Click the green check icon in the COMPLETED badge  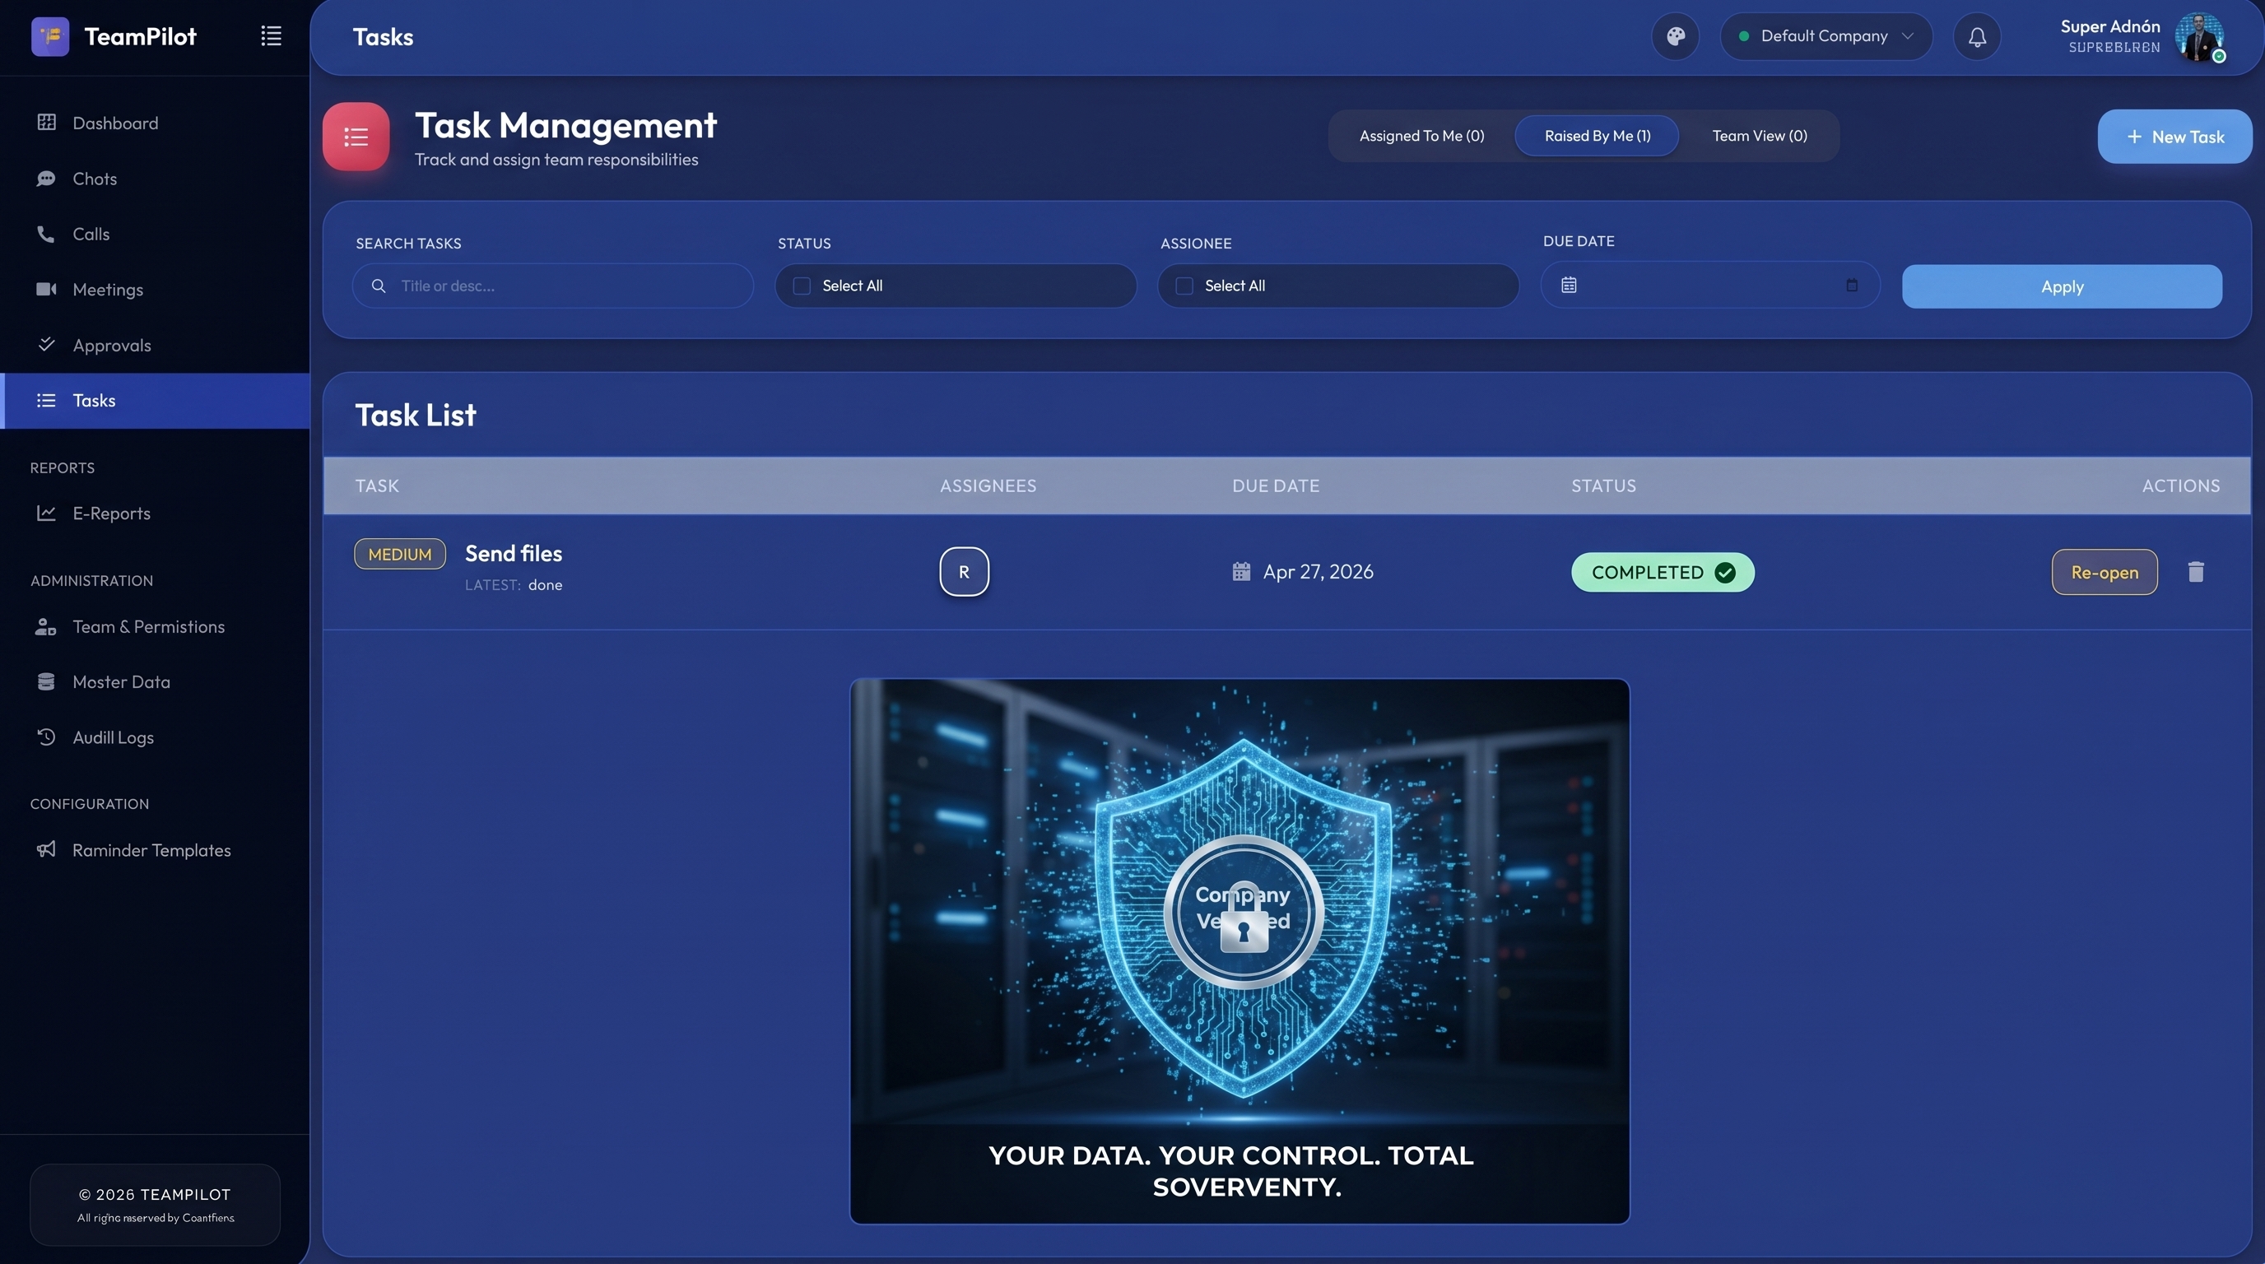click(1725, 572)
